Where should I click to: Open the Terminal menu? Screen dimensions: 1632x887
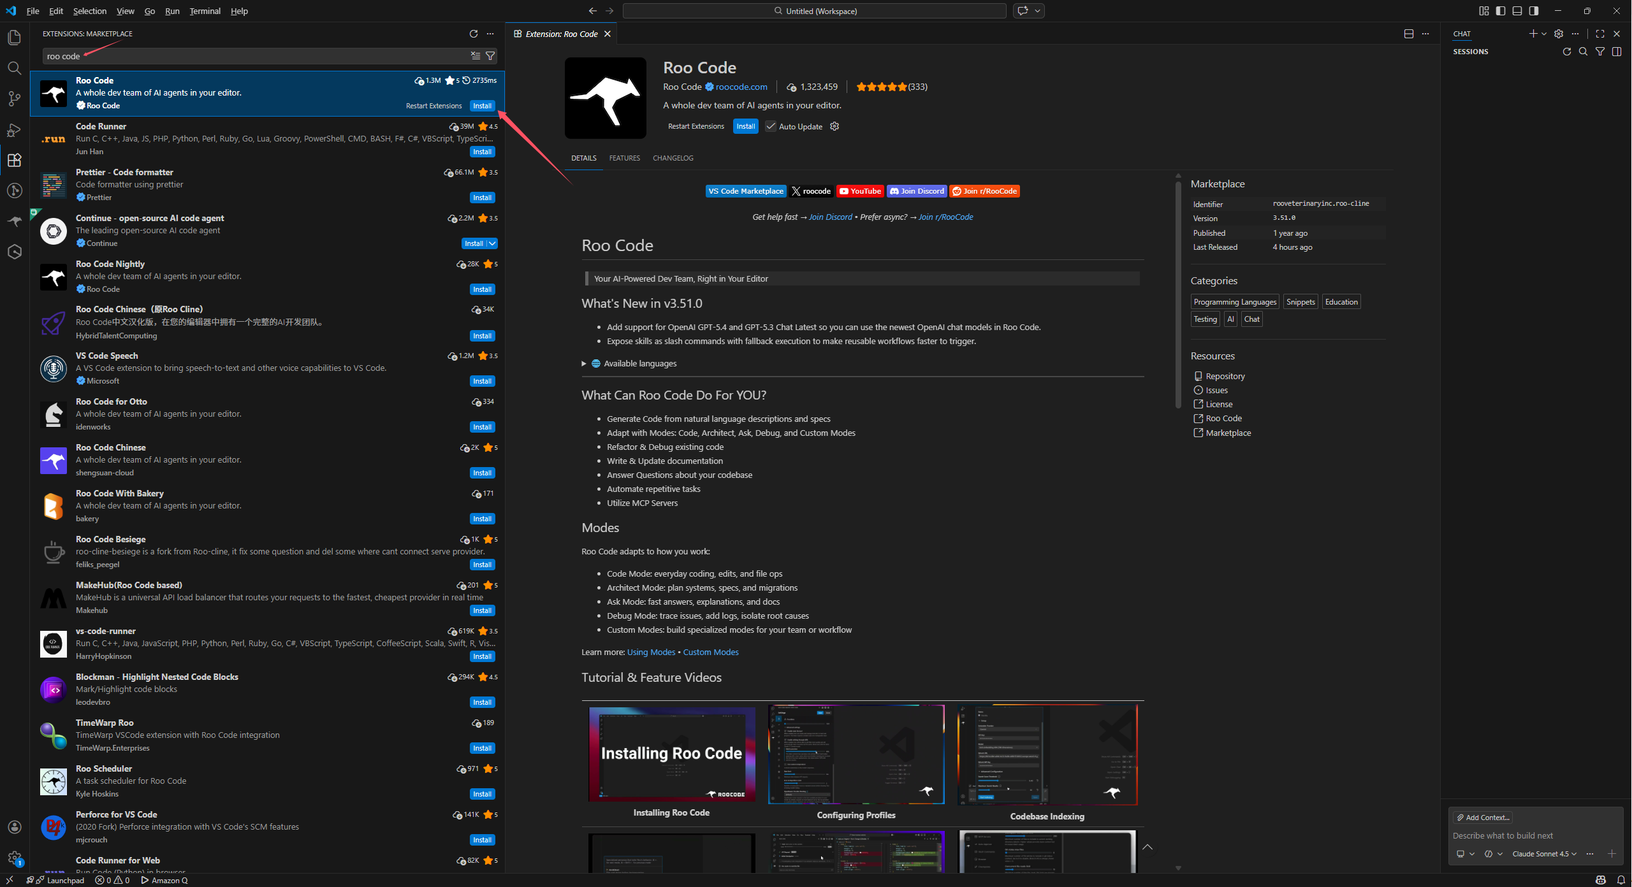(205, 11)
